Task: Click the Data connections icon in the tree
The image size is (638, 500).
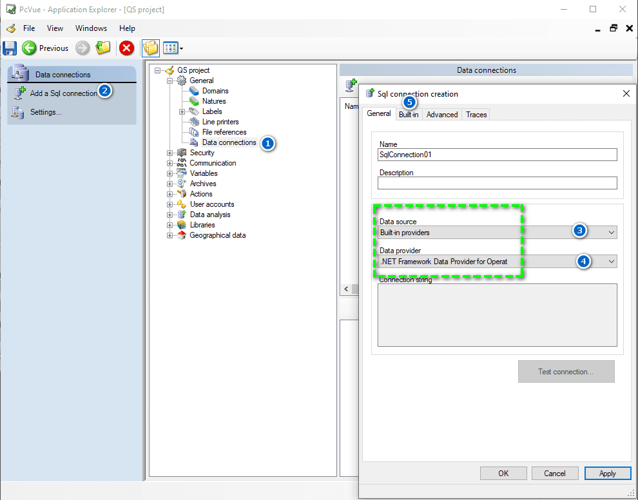Action: (194, 142)
